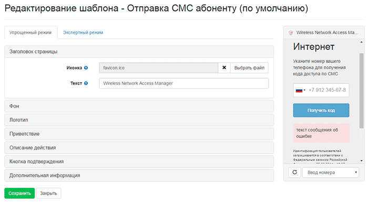368x203 pixels.
Task: Expand the Приветствие section
Action: pyautogui.click(x=139, y=134)
